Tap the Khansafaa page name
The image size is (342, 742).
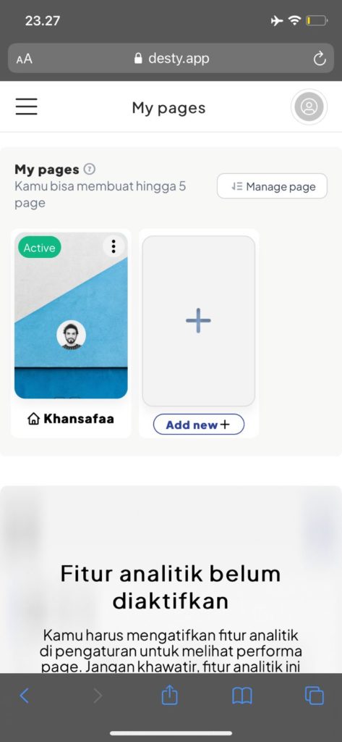(79, 419)
